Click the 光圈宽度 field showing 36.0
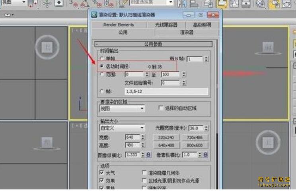 point(196,128)
